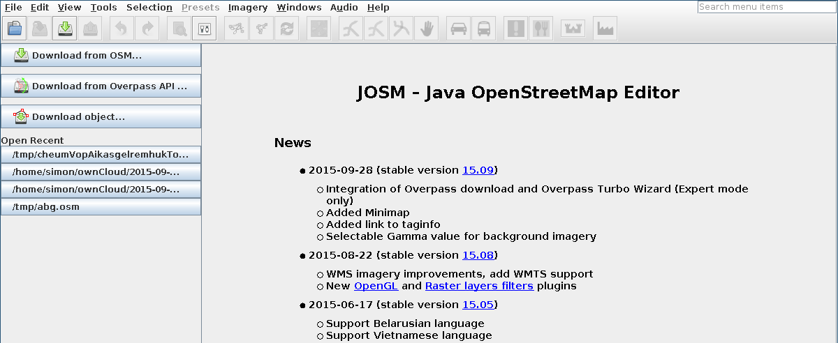838x343 pixels.
Task: Follow the 15.05 stable version link
Action: pos(478,305)
